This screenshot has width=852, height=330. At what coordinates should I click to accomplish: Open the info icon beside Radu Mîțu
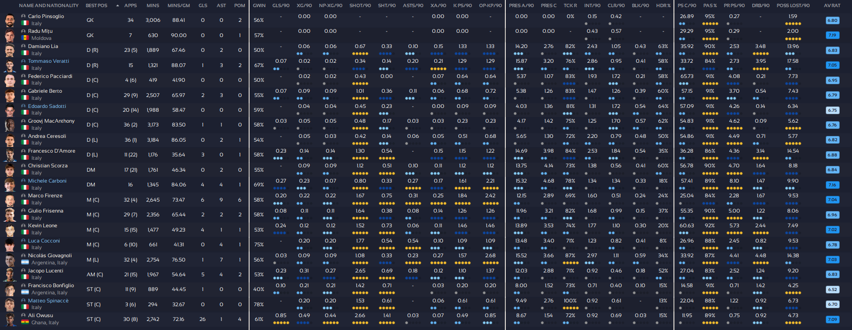pos(24,31)
